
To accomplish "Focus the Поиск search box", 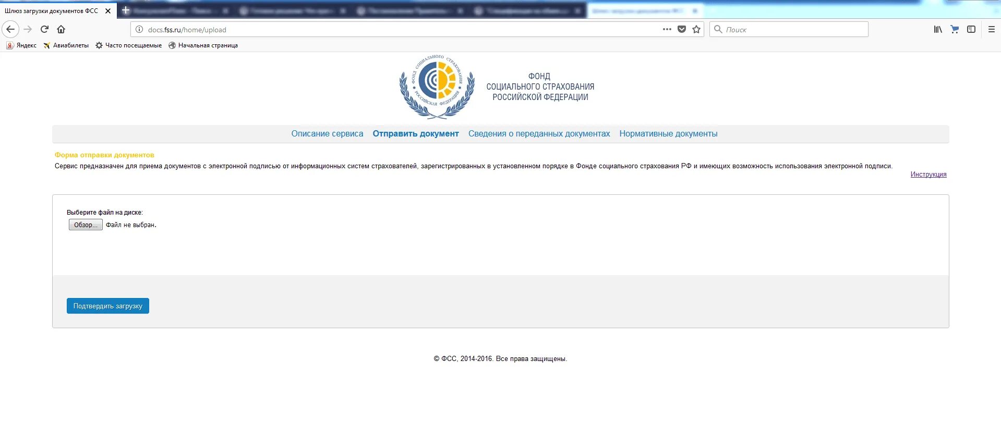I will click(x=789, y=30).
